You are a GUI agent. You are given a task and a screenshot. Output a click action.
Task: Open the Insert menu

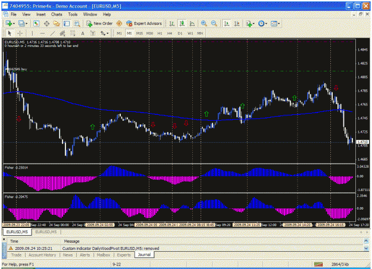41,14
